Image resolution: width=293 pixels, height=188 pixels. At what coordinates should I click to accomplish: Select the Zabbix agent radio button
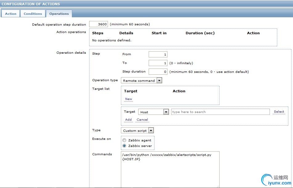[125, 140]
